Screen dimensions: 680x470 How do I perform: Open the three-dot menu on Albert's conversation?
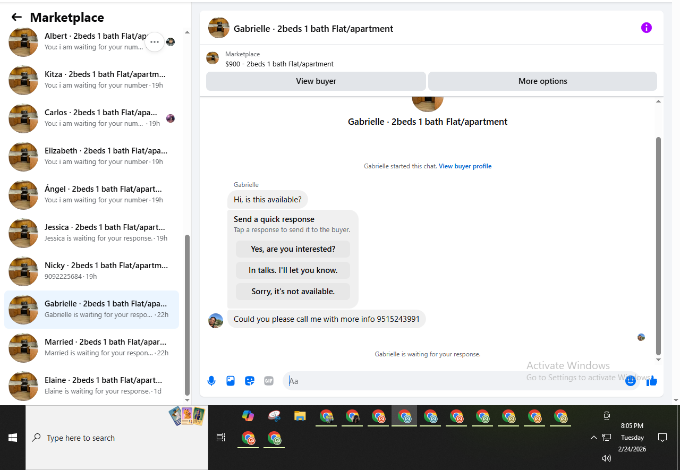click(x=155, y=42)
